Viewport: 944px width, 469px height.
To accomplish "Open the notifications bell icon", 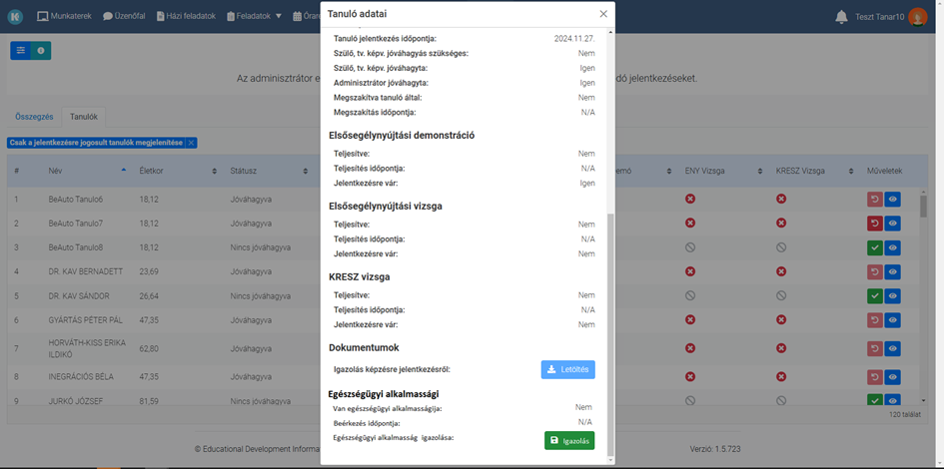I will (841, 17).
